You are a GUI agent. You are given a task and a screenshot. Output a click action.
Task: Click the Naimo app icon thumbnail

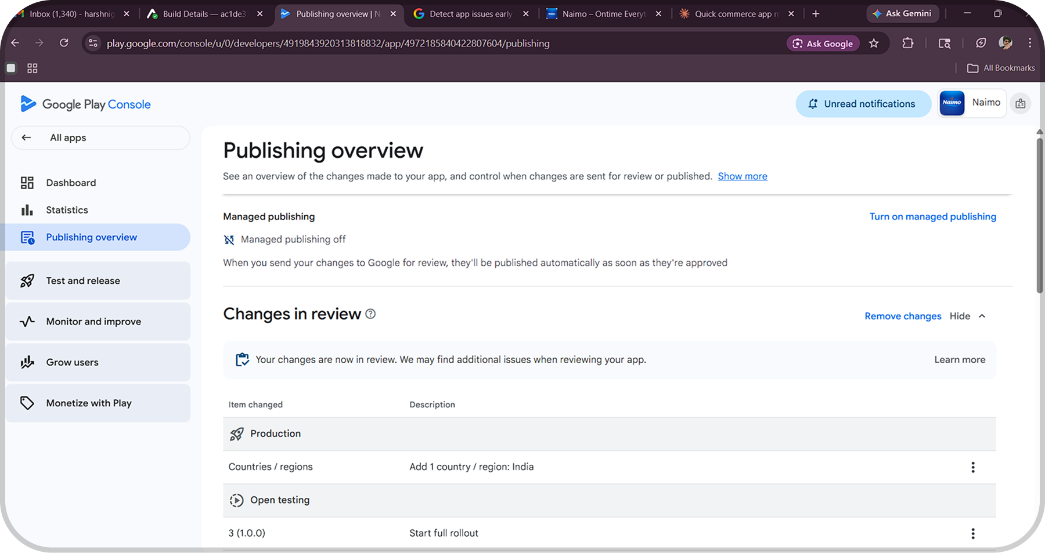click(952, 103)
